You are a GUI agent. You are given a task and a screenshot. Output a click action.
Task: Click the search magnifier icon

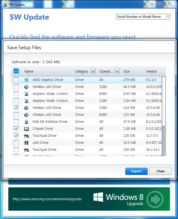click(167, 17)
